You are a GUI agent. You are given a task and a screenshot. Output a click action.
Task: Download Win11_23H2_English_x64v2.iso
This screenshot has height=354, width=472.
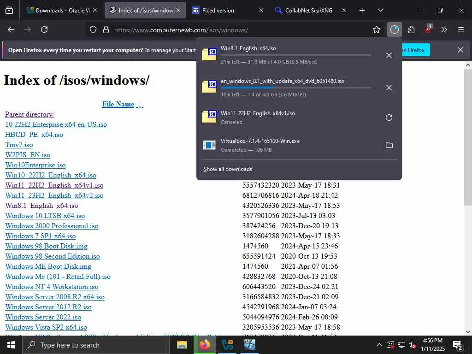pos(54,195)
